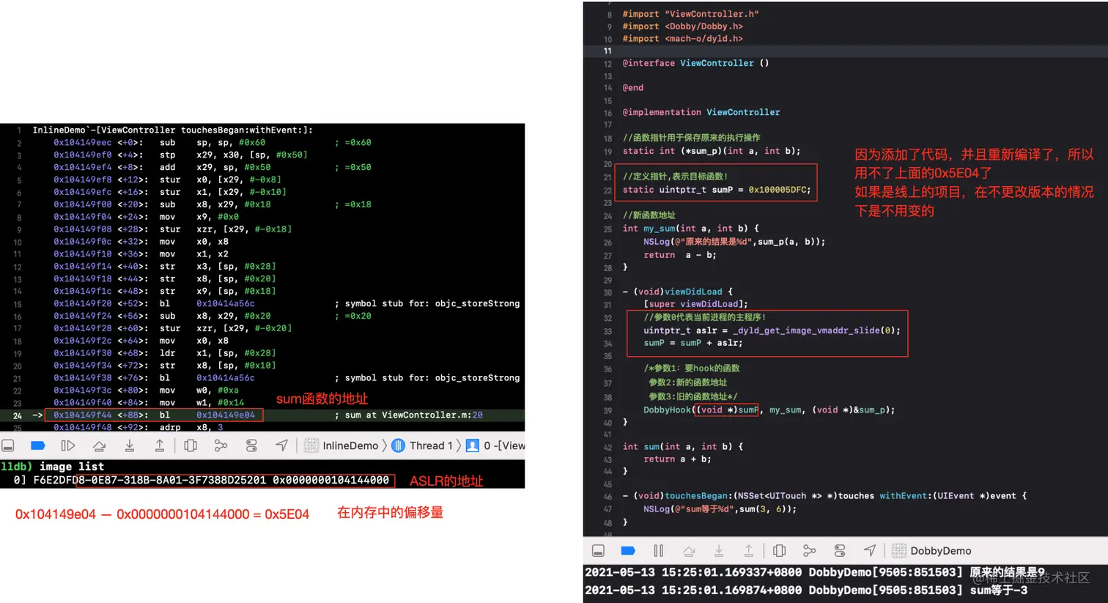Click 'static int (*sum_p)(int a, int b);' line
Image resolution: width=1108 pixels, height=603 pixels.
click(712, 151)
